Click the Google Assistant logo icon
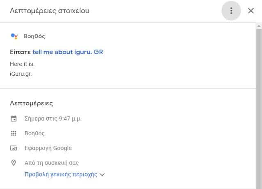 pos(14,36)
